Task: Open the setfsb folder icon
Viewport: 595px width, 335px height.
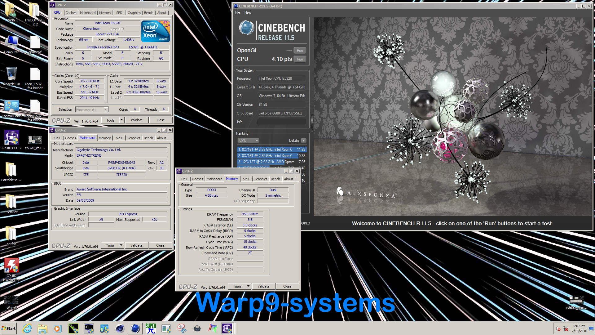Action: [11, 236]
